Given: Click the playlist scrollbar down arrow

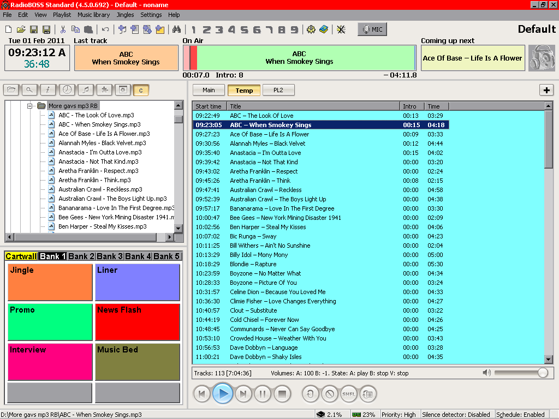Looking at the screenshot, I should (x=549, y=359).
